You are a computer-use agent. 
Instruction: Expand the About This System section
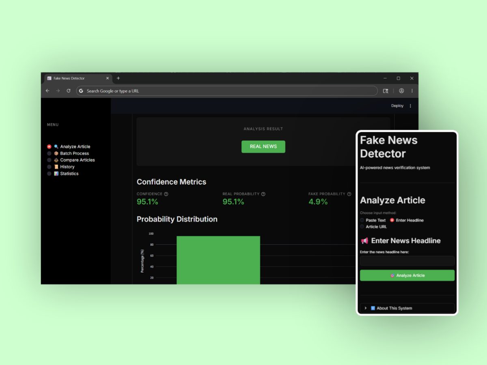pos(407,308)
